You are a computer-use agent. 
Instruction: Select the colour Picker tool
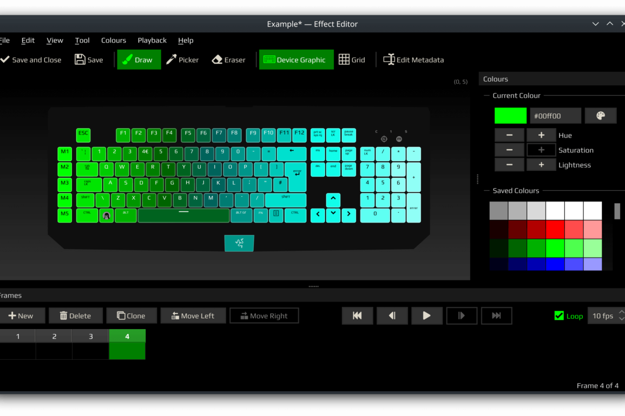pos(182,60)
